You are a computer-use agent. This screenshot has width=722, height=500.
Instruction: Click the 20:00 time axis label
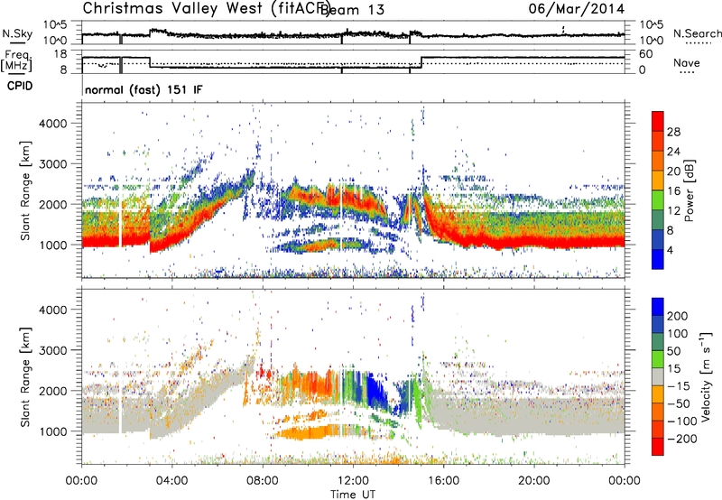click(x=533, y=481)
